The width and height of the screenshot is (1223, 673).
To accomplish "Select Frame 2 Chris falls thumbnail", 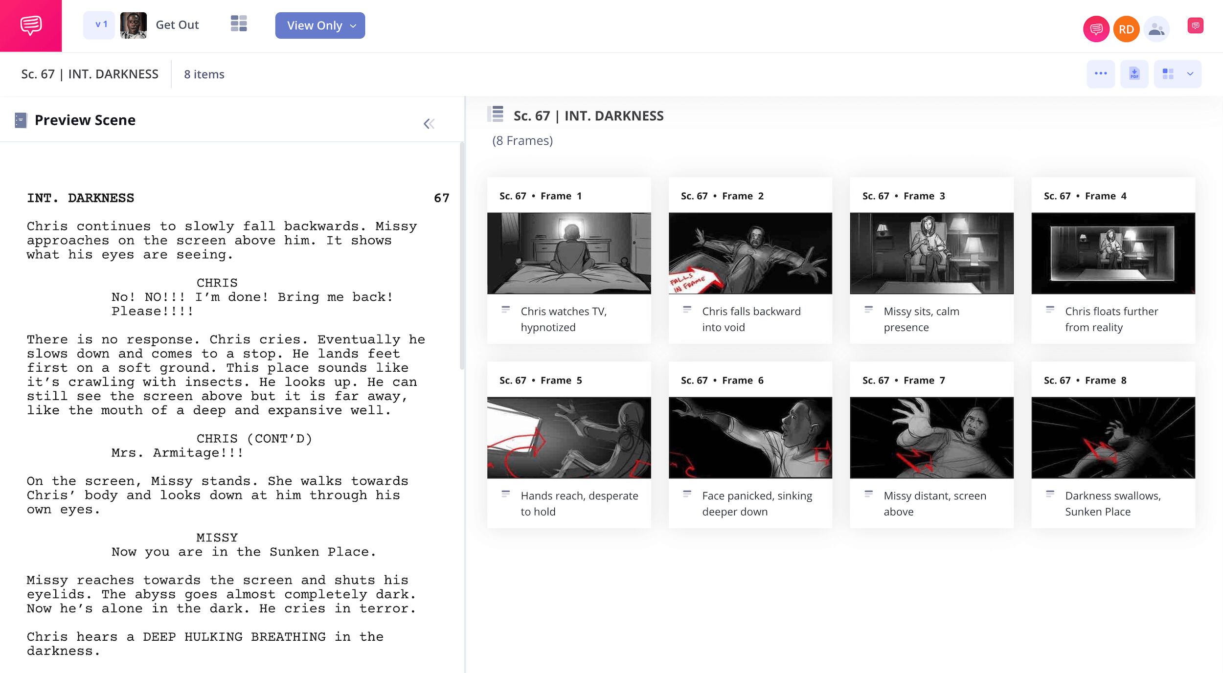I will (750, 253).
